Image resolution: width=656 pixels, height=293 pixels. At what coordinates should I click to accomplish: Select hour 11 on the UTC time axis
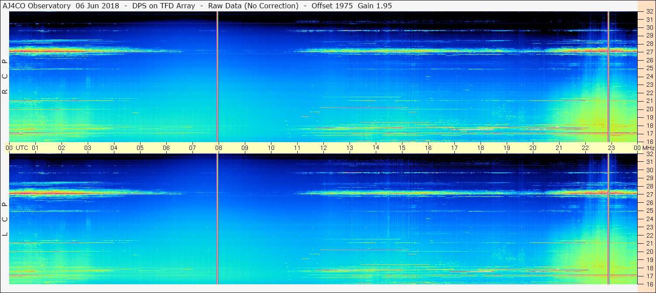(297, 148)
